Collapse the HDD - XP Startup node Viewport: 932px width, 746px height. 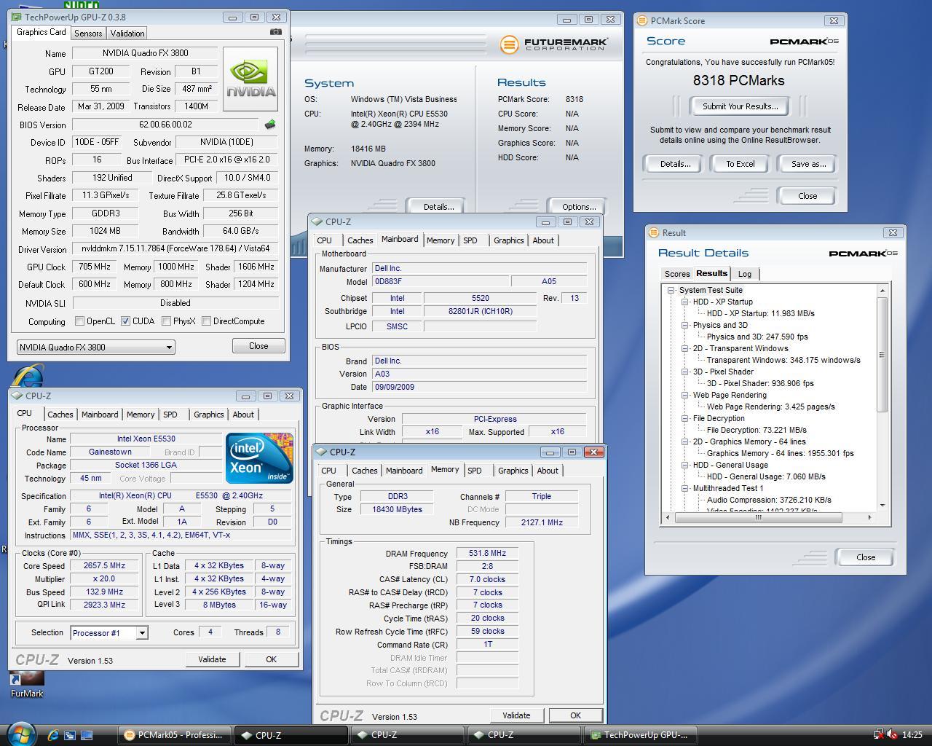685,302
